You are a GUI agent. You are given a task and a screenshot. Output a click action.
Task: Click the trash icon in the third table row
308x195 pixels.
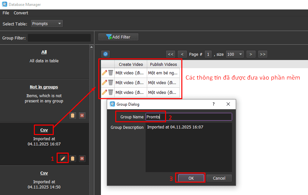pos(111,92)
